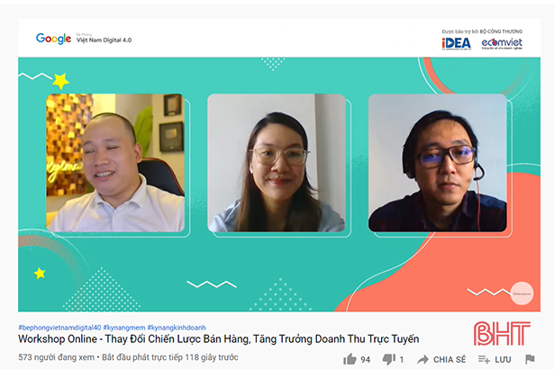Click the Workshop Online video title
The height and width of the screenshot is (369, 554).
[x=219, y=339]
